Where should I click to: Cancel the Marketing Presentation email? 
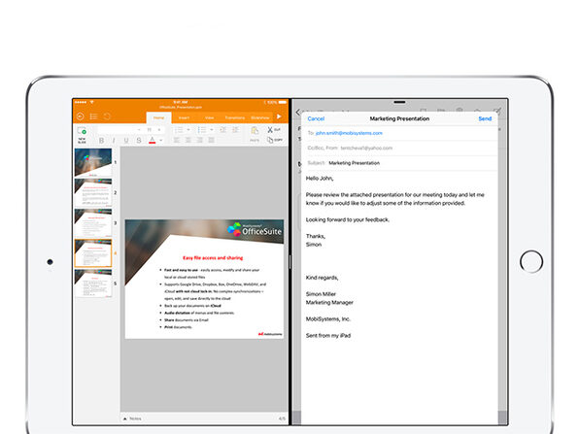click(x=316, y=118)
